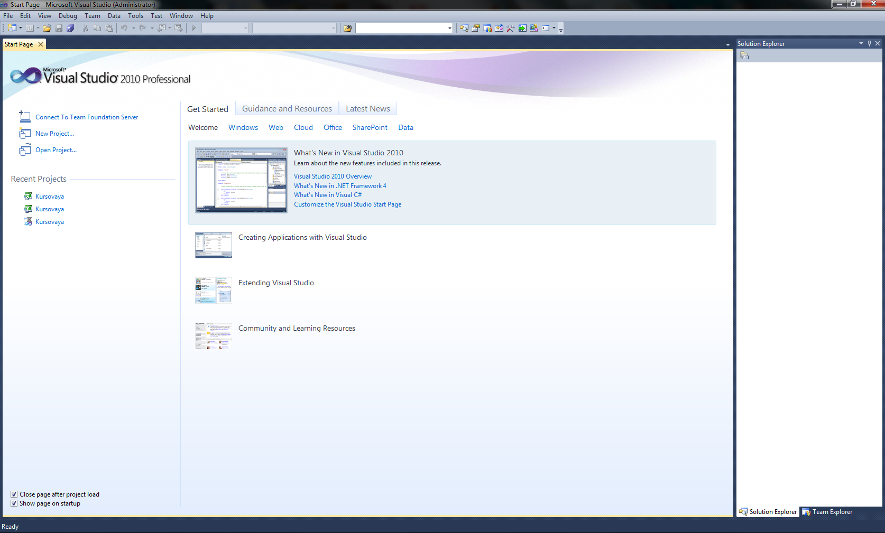Image resolution: width=885 pixels, height=533 pixels.
Task: Toggle Show page on startup checkbox
Action: [14, 503]
